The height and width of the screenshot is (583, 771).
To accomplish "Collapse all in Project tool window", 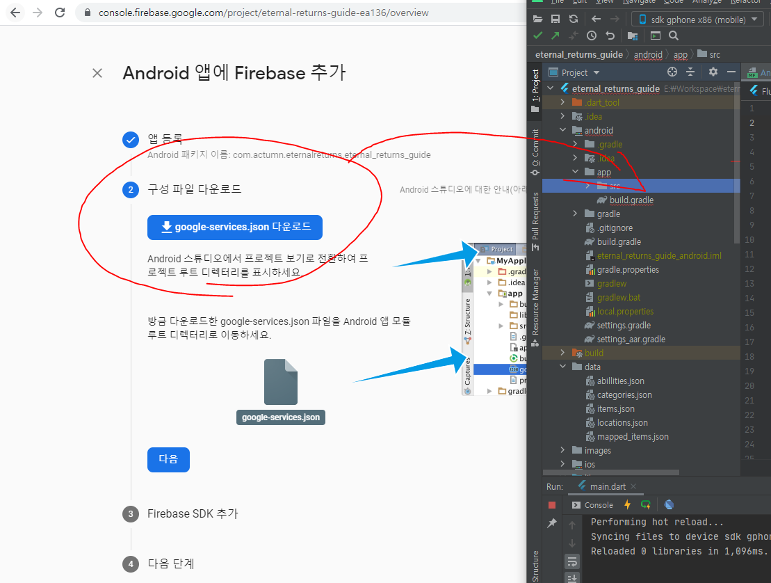I will coord(690,72).
